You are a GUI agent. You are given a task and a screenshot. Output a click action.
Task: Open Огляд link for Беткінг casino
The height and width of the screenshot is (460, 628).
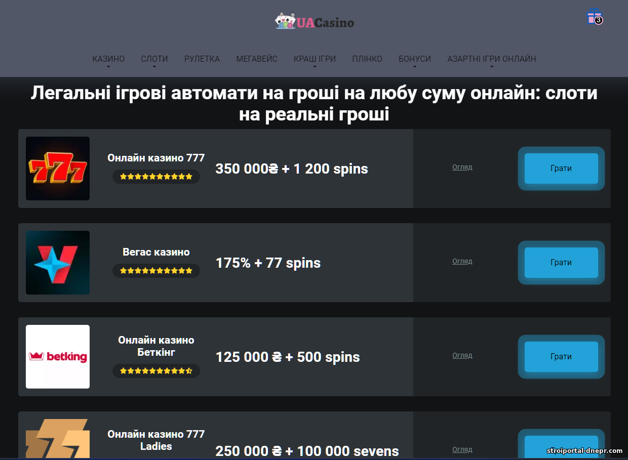[x=462, y=355]
